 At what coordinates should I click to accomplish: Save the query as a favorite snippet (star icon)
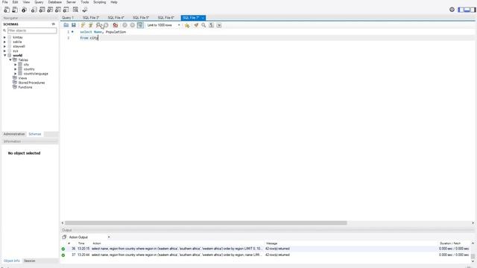(187, 25)
